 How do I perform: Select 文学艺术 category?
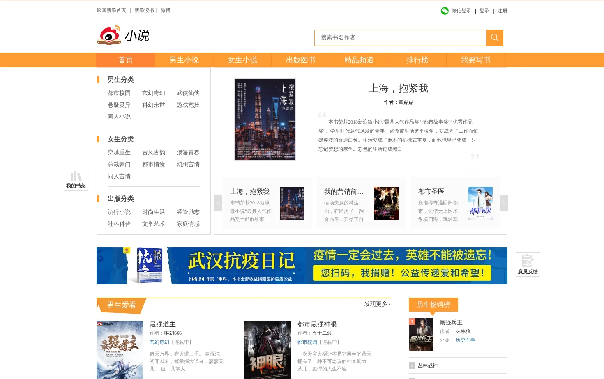pos(154,224)
